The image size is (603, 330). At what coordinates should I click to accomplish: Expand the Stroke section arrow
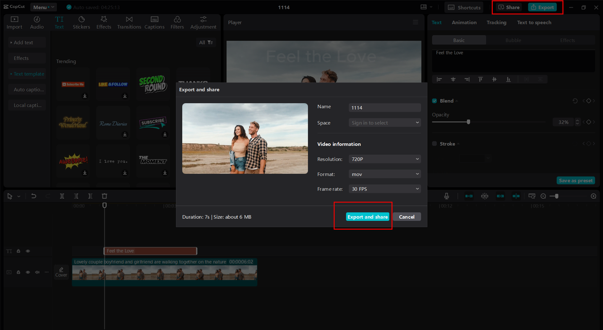click(458, 144)
